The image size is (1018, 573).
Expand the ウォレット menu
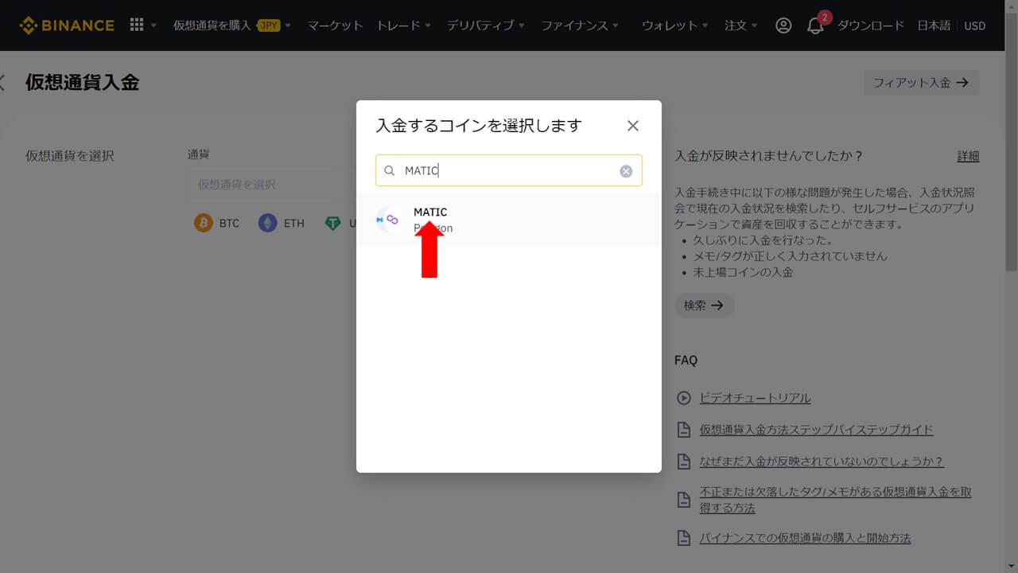(675, 25)
